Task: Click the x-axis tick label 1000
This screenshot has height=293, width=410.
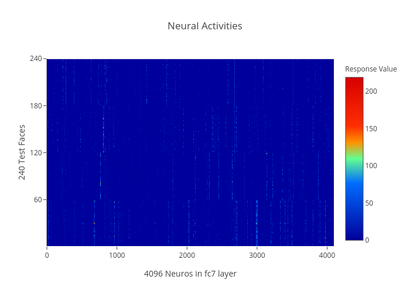Action: [x=117, y=255]
